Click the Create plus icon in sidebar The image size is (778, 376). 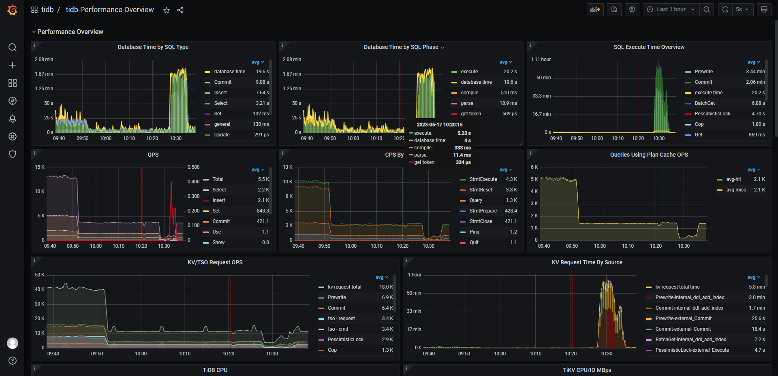(13, 65)
